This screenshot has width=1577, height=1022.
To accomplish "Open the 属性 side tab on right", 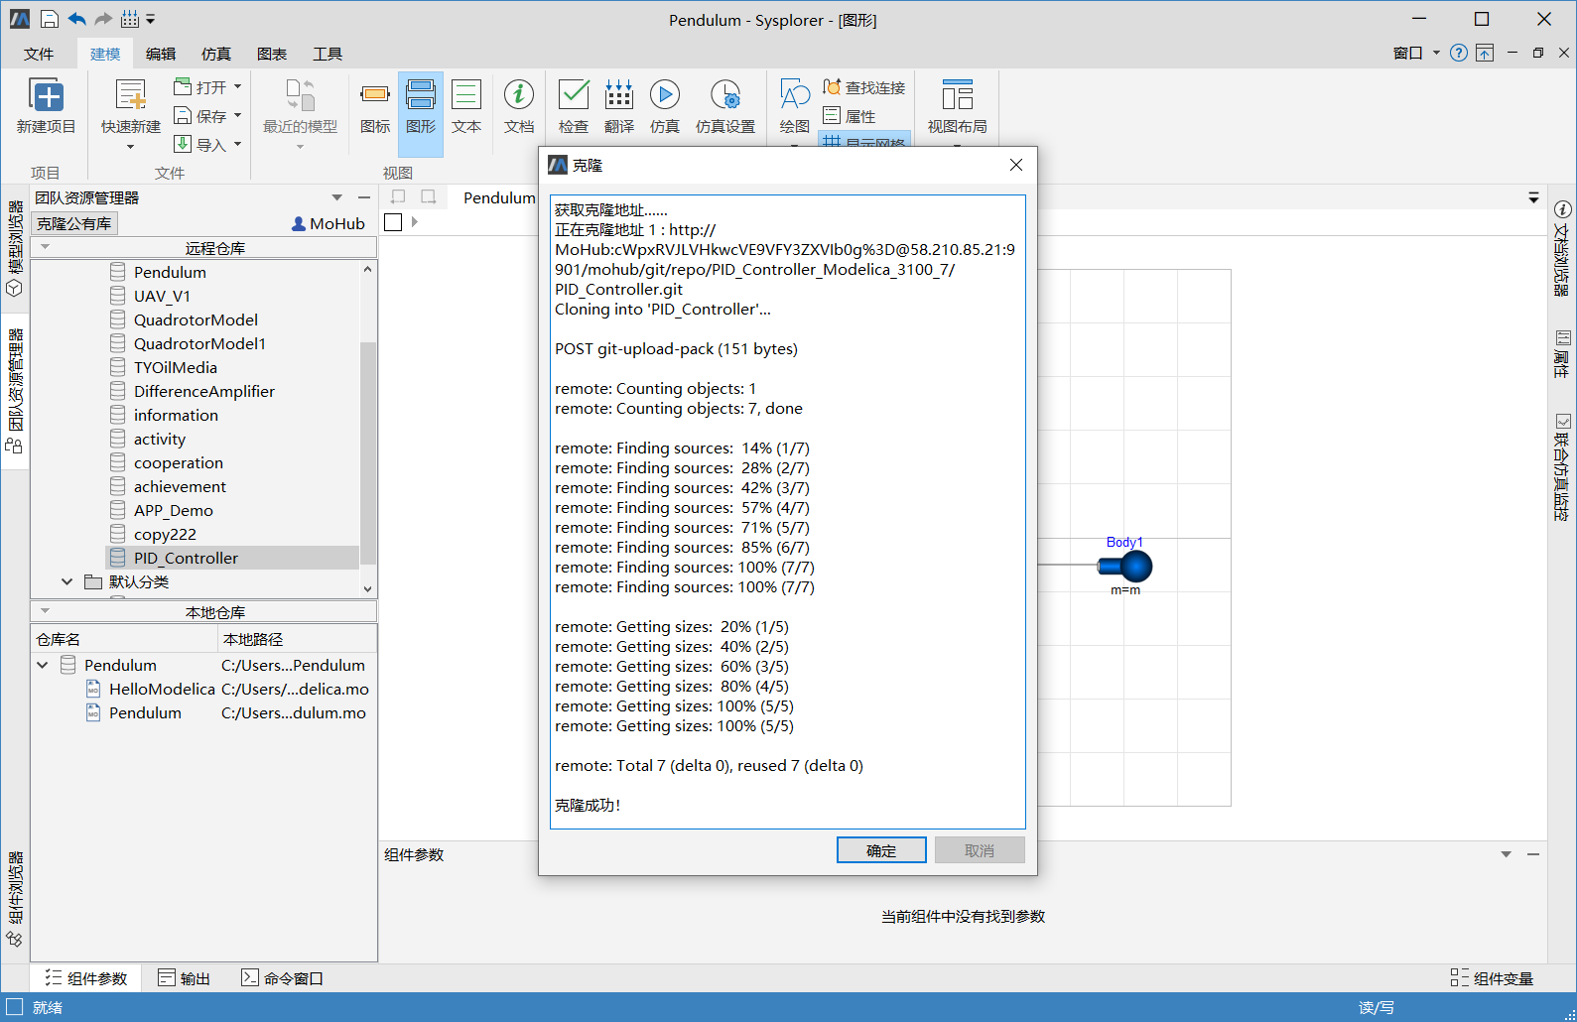I will point(1562,354).
